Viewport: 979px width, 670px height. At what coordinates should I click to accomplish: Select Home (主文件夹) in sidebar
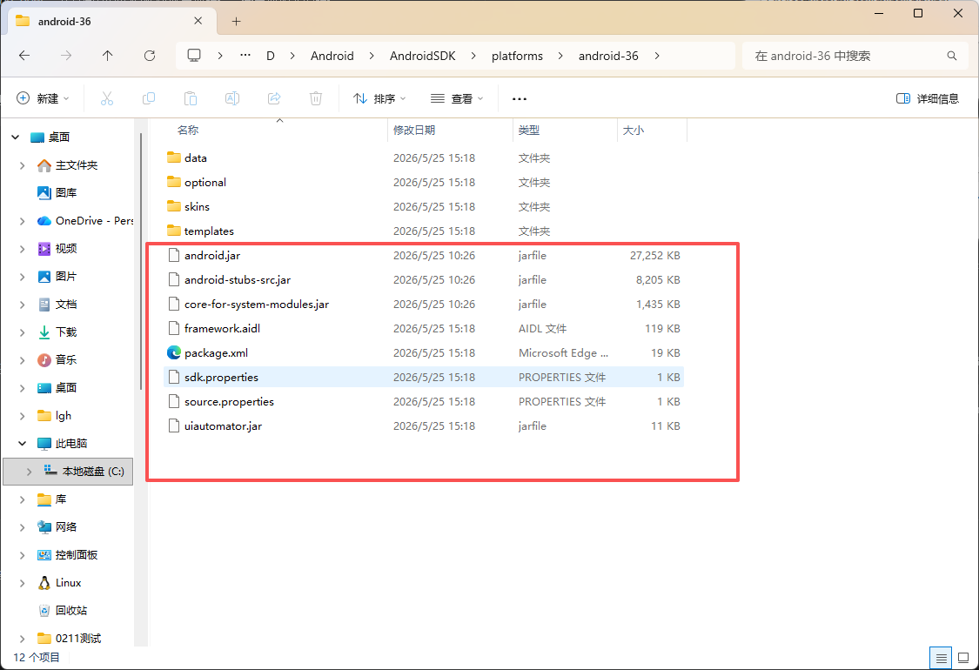(77, 164)
